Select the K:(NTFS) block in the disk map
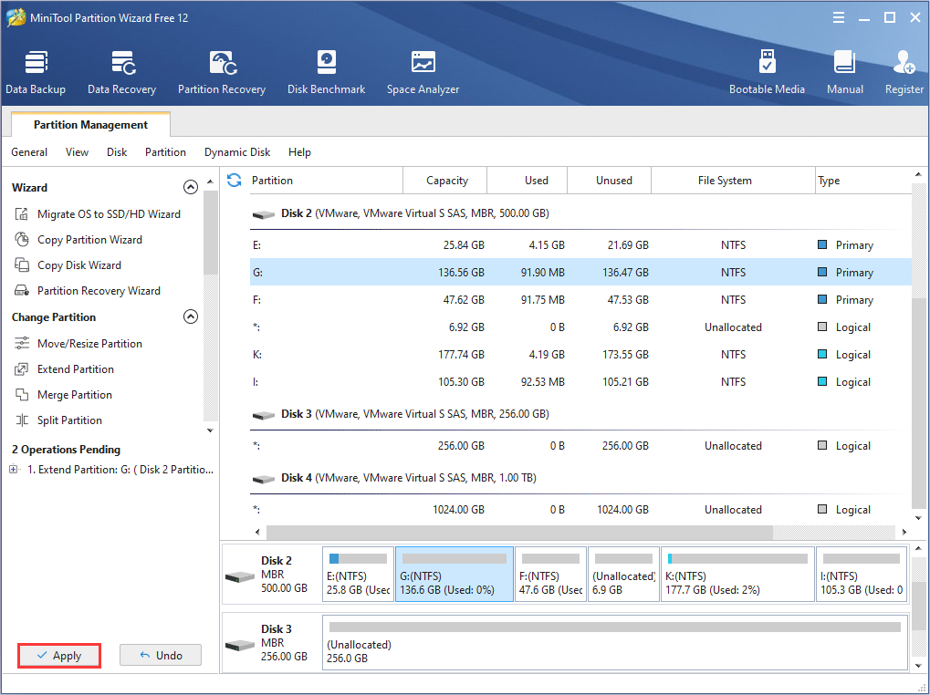930x695 pixels. tap(737, 574)
